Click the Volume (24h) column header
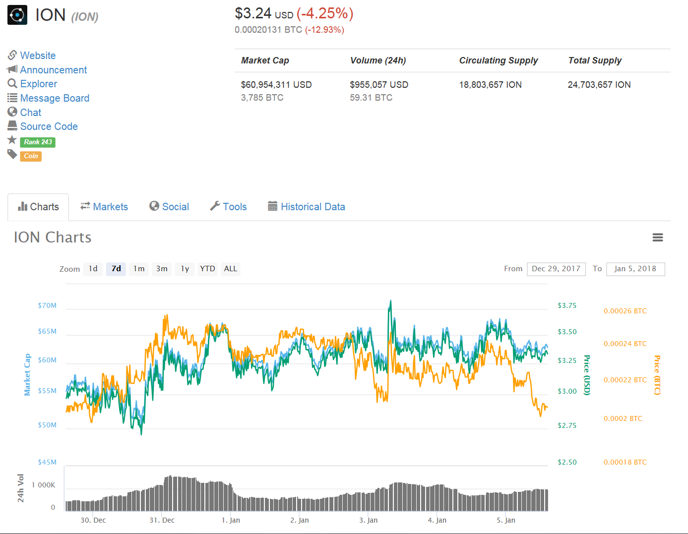 pos(378,60)
